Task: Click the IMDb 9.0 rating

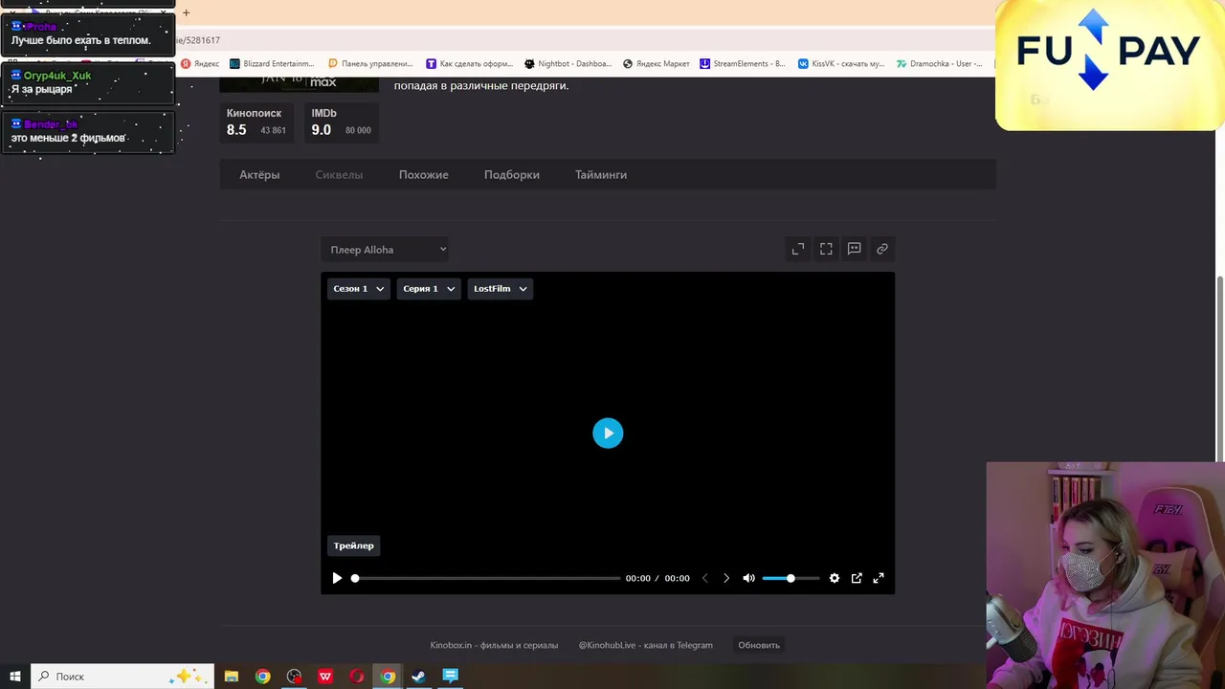Action: coord(341,122)
